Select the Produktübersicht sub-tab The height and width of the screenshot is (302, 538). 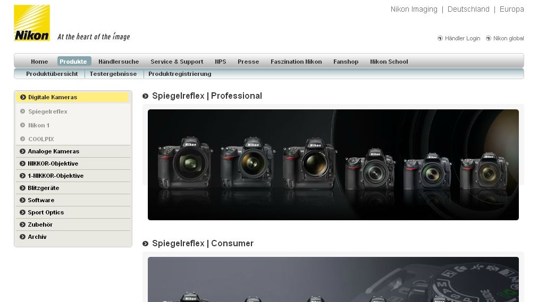pyautogui.click(x=52, y=74)
